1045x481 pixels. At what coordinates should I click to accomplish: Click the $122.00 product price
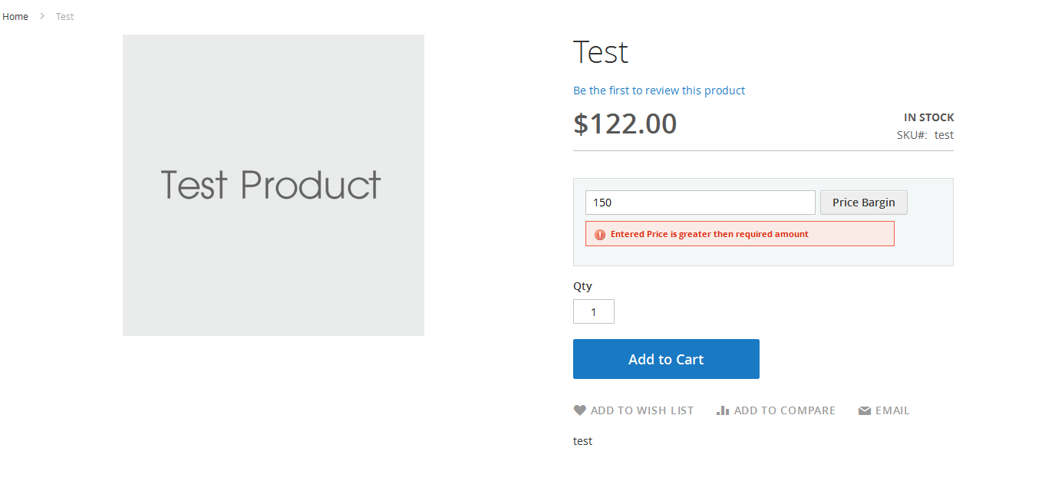(x=625, y=124)
